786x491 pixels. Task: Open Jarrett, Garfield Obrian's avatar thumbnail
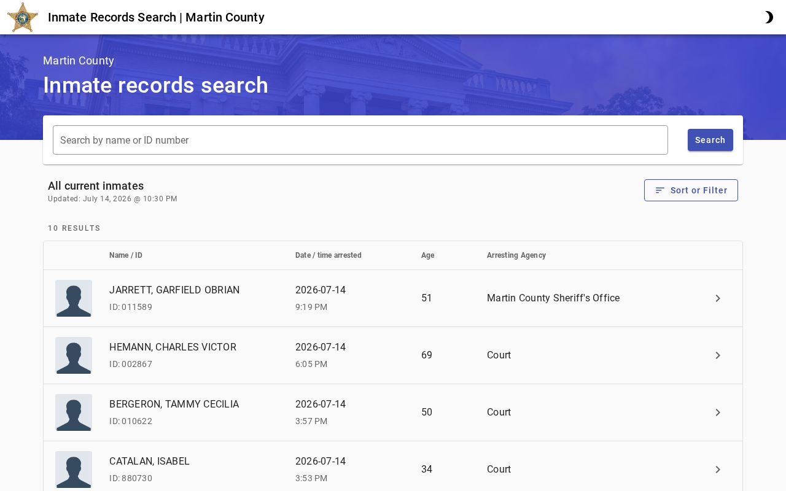[74, 298]
